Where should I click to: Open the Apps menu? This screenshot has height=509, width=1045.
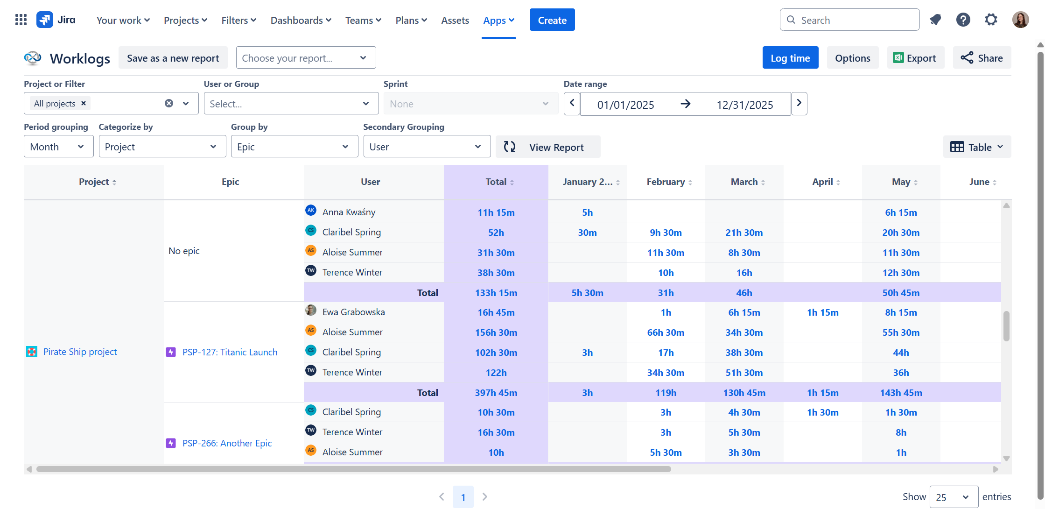(x=498, y=20)
